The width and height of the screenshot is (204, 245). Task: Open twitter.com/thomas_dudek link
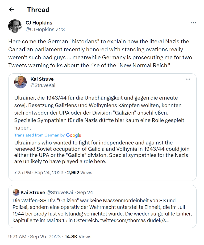[135, 220]
